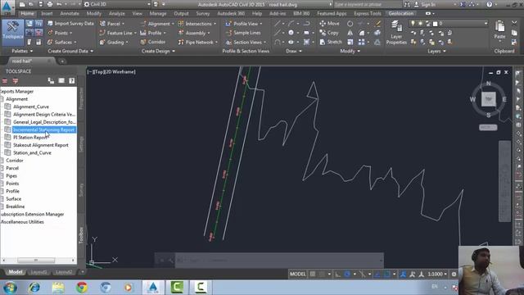
Task: Click the Toolspace horizontal scrollbar
Action: pyautogui.click(x=36, y=261)
